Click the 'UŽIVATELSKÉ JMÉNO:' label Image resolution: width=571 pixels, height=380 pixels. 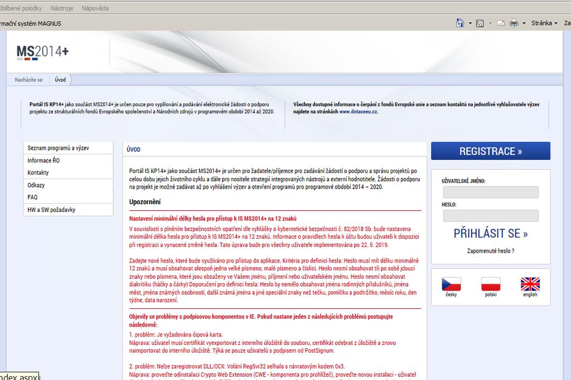tap(463, 181)
